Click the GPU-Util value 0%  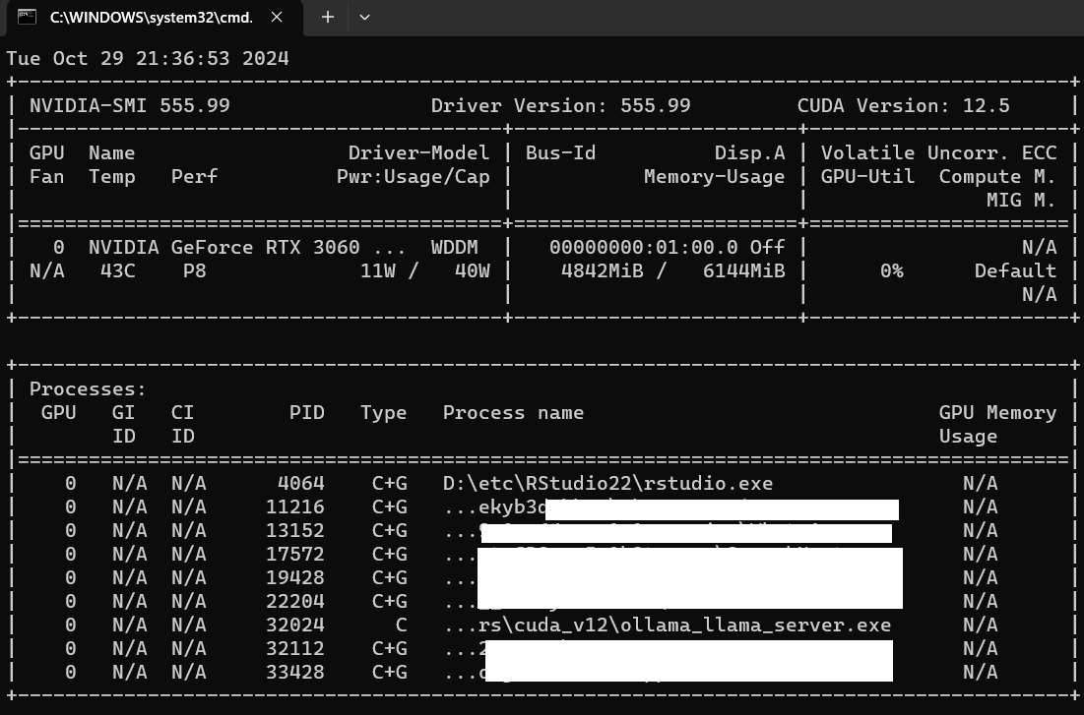click(892, 270)
